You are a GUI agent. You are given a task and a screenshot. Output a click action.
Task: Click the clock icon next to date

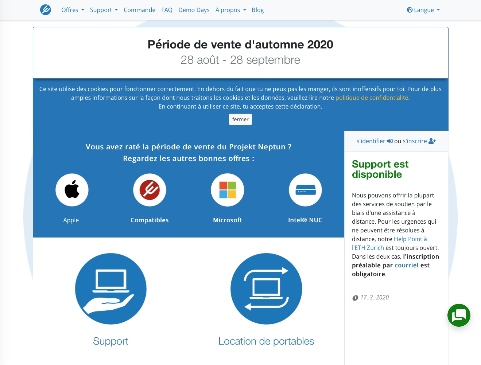point(355,298)
